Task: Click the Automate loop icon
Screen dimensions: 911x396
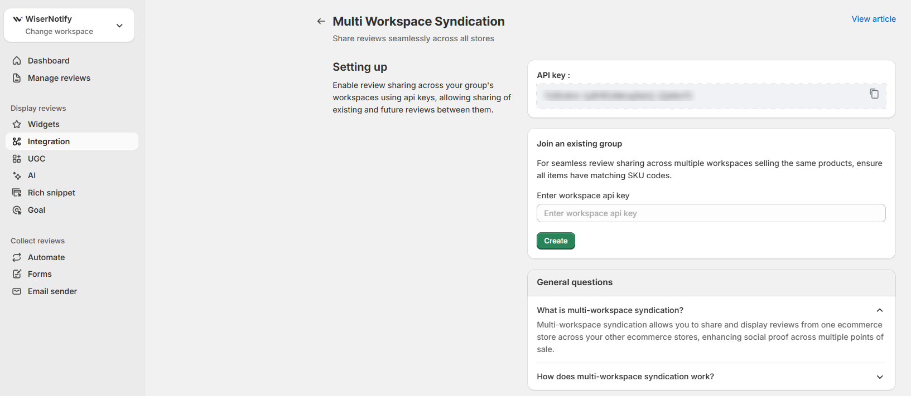Action: (17, 257)
